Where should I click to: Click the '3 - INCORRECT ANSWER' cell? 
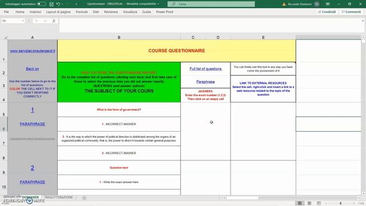click(x=119, y=153)
